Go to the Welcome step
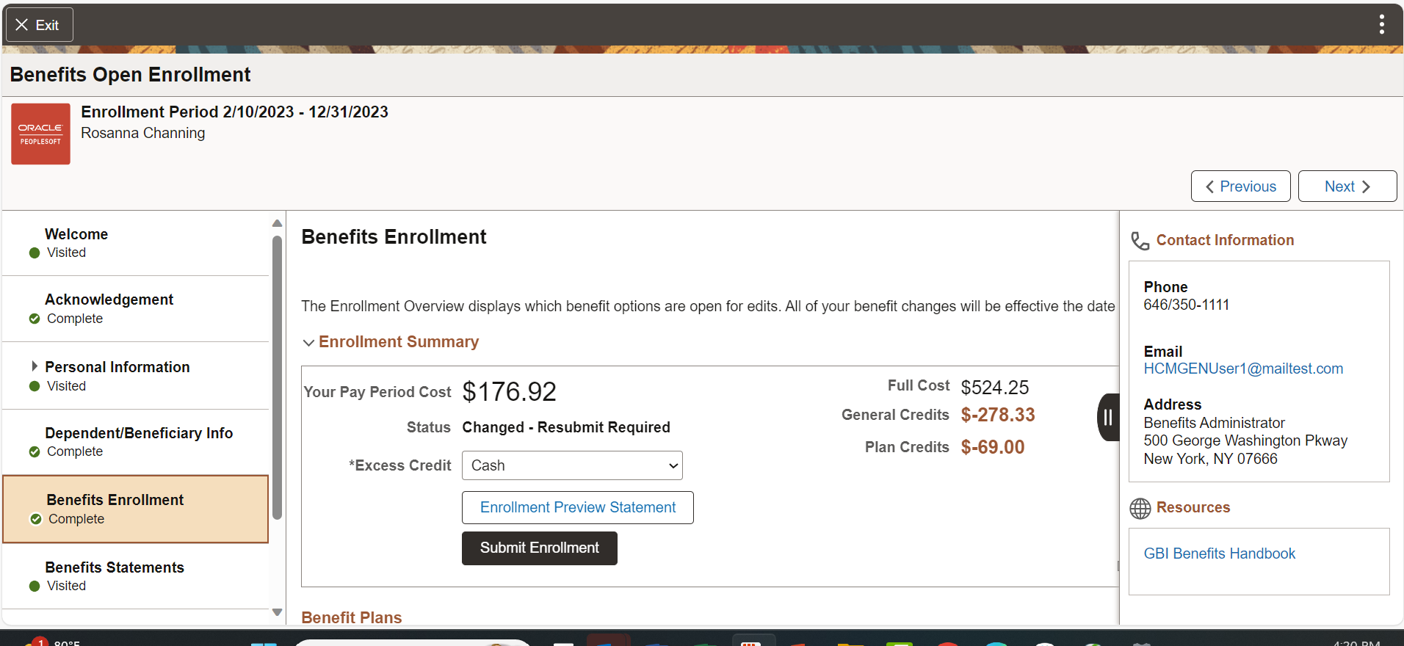This screenshot has width=1404, height=646. 76,234
